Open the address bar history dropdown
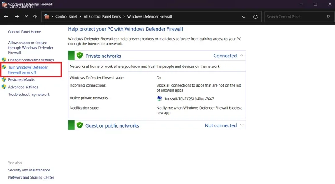 244,17
